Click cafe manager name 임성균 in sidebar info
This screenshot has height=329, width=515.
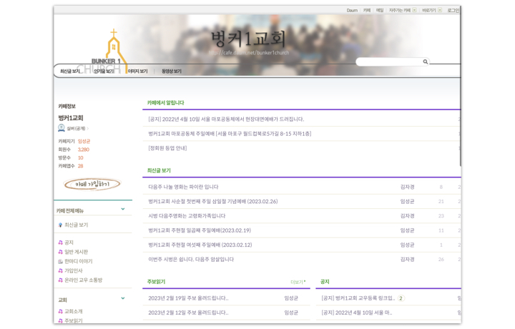click(84, 141)
